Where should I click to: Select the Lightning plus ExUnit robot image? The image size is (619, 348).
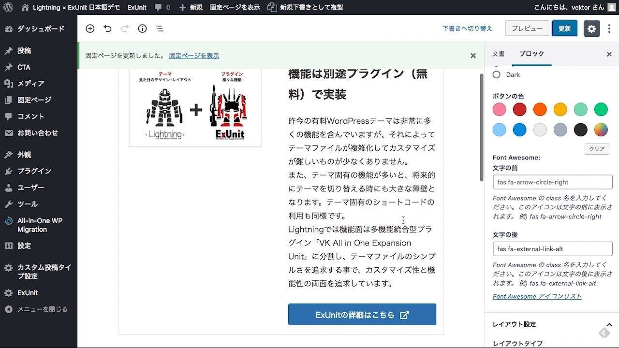pyautogui.click(x=195, y=107)
